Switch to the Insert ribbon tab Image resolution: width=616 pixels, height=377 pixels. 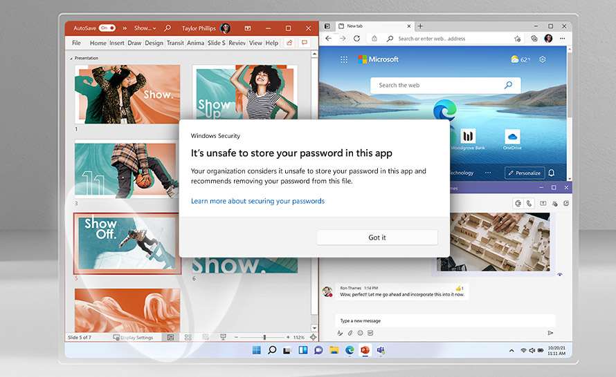(x=117, y=43)
